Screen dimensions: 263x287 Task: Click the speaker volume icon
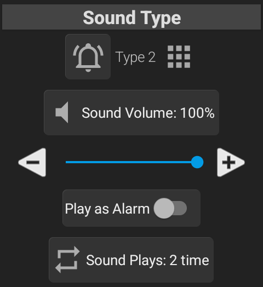[x=62, y=112]
